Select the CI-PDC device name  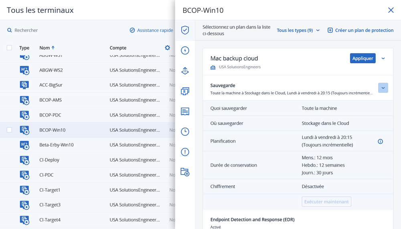click(x=46, y=175)
